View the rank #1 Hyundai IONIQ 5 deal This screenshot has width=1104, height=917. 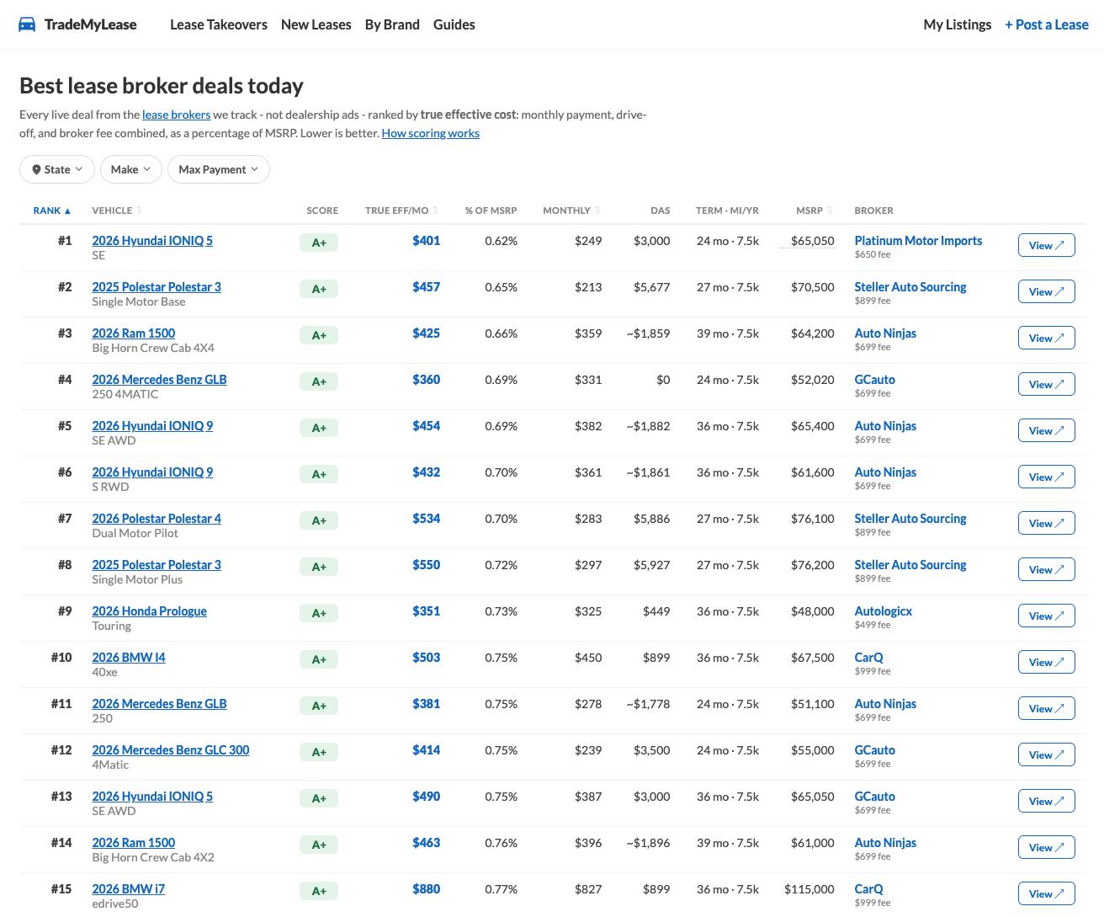(x=1047, y=246)
